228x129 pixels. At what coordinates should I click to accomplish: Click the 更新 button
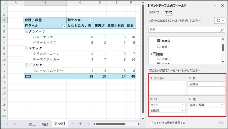pos(221,123)
